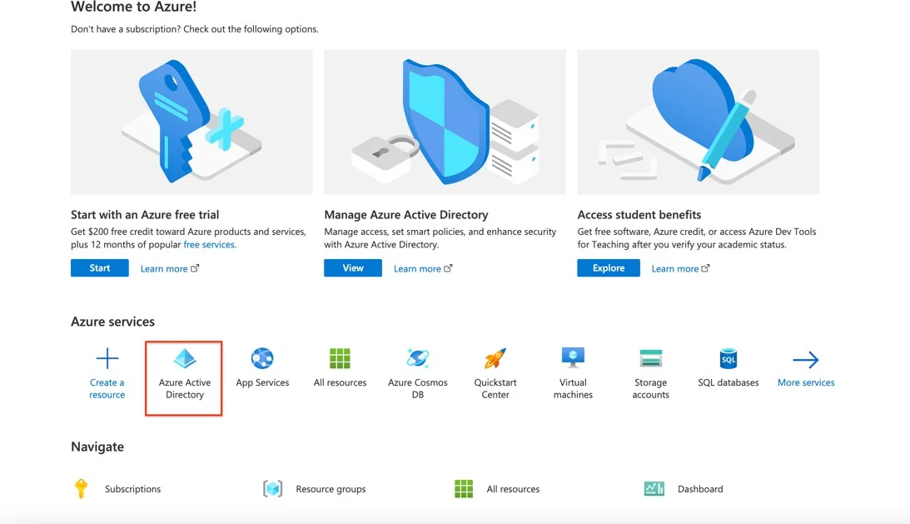Click the cloud and pencil student benefits illustration

tap(699, 122)
